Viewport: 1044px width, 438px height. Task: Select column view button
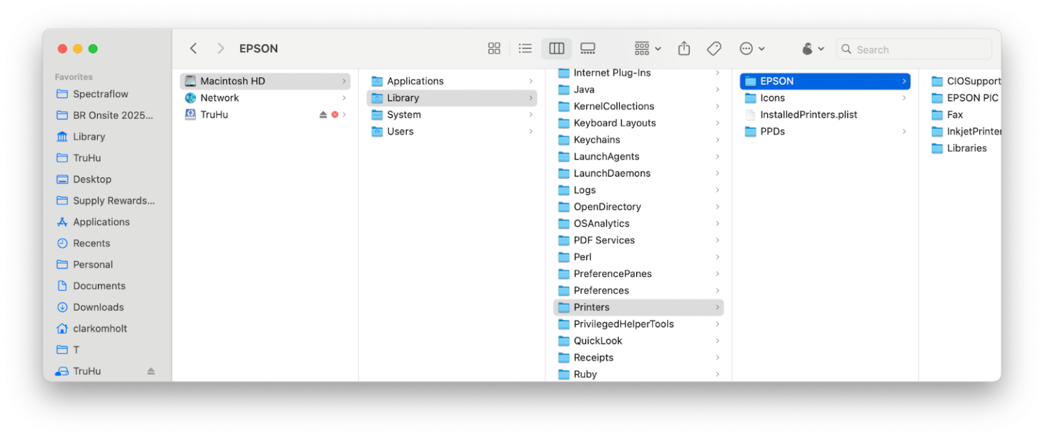[557, 49]
